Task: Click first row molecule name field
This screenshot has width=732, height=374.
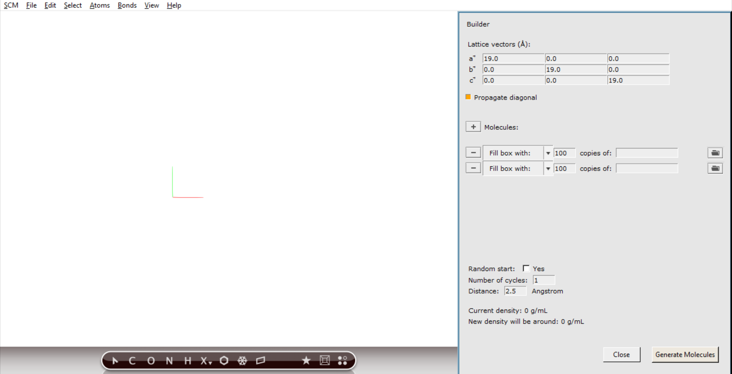Action: [647, 153]
